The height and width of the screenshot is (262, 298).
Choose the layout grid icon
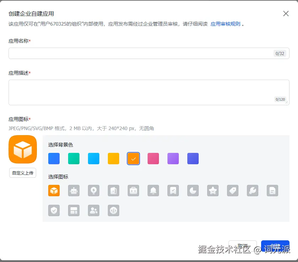point(74,210)
